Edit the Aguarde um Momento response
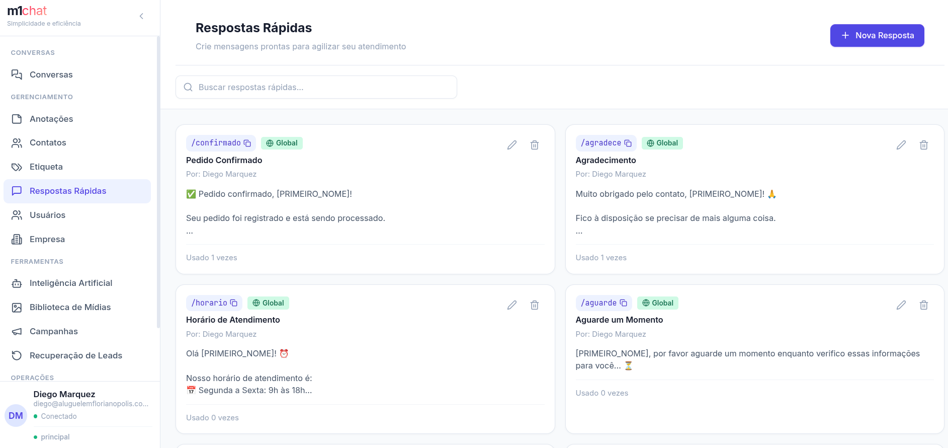The height and width of the screenshot is (448, 948). coord(901,305)
